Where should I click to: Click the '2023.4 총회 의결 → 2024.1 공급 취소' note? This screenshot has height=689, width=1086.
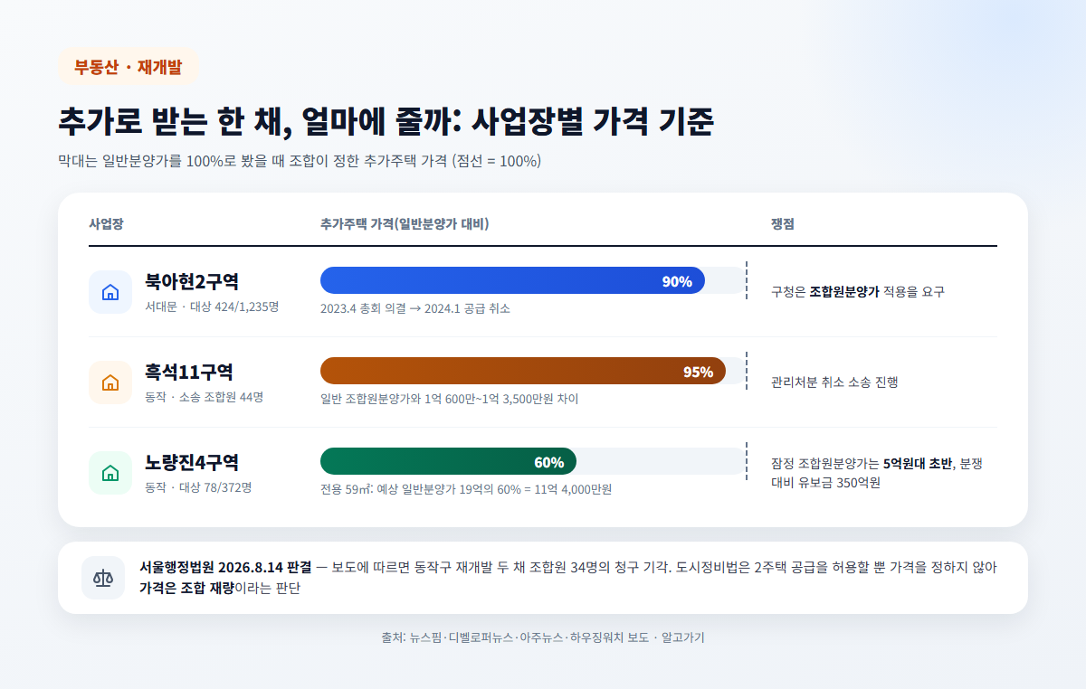tap(415, 308)
